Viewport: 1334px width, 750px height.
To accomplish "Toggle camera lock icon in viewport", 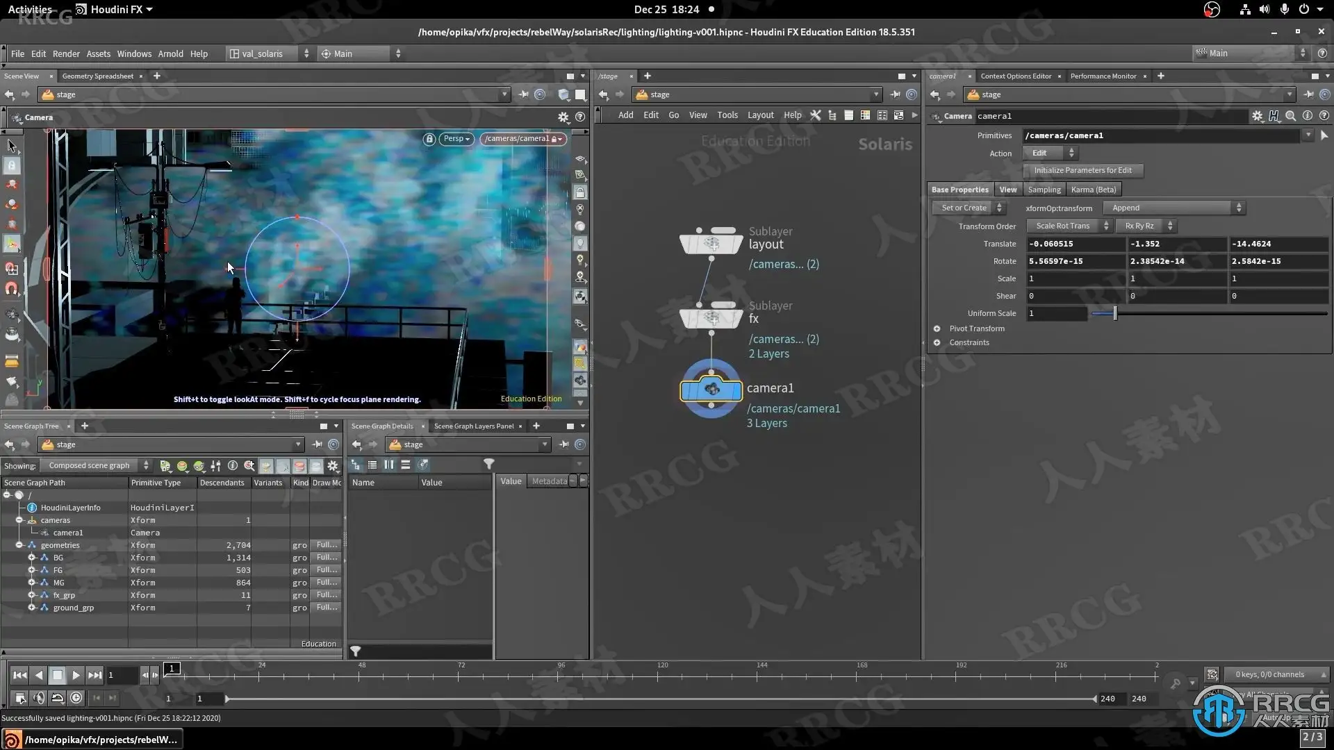I will [429, 139].
